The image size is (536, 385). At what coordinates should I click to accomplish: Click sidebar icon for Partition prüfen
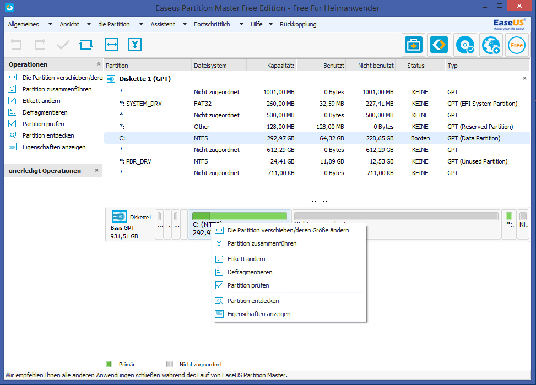[x=12, y=123]
